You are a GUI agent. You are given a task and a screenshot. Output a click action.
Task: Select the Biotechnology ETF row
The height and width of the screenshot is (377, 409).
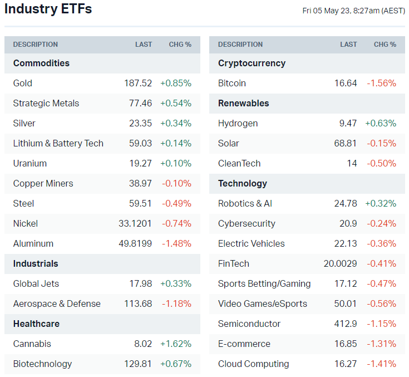42,364
